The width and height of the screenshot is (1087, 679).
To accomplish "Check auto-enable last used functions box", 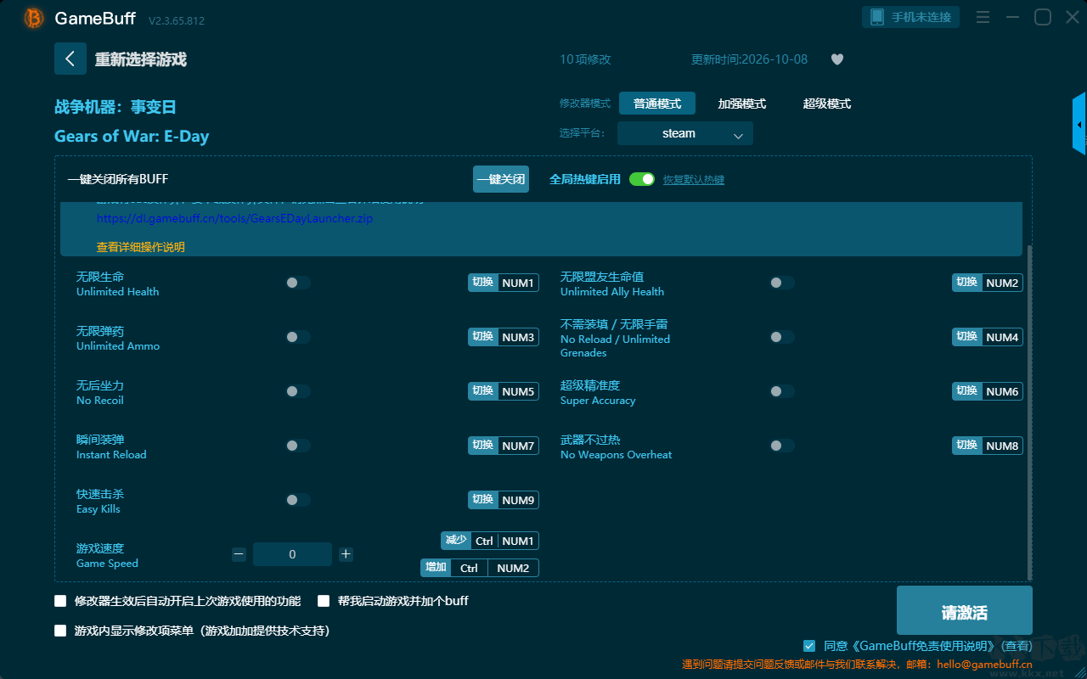I will tap(60, 601).
